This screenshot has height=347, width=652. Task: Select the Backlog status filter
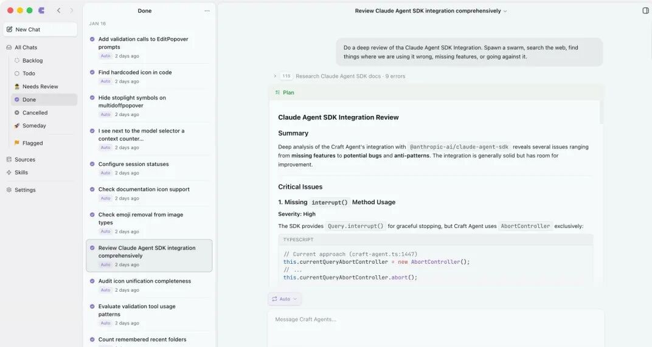point(32,61)
